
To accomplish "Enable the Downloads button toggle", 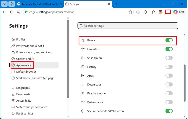I will (x=169, y=84).
